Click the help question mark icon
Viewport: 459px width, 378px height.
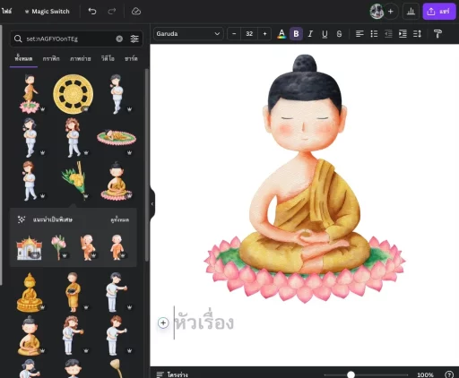click(449, 374)
